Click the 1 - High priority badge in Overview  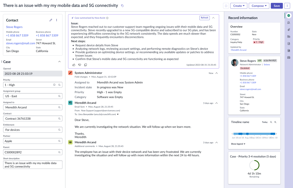point(258,42)
